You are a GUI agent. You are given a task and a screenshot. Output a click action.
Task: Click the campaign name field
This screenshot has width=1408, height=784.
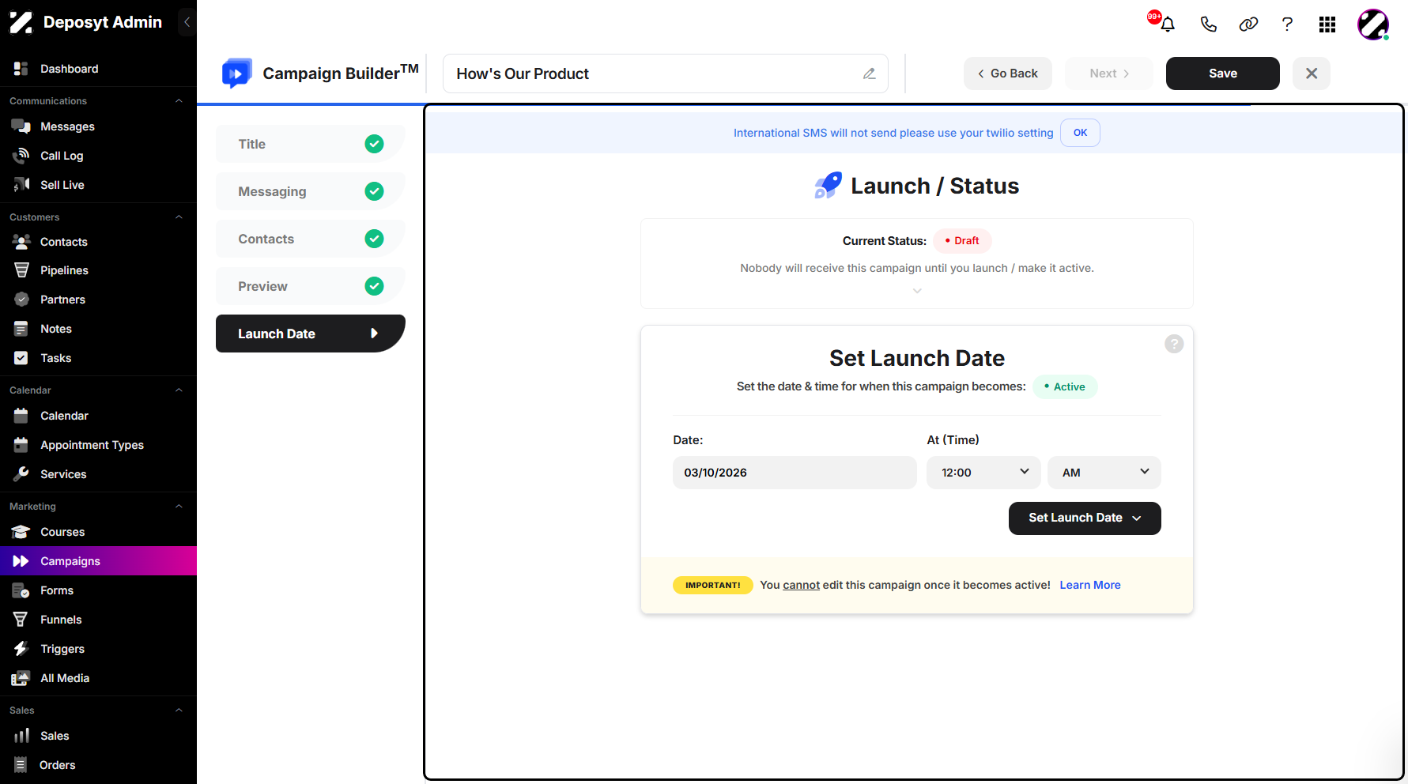point(666,73)
